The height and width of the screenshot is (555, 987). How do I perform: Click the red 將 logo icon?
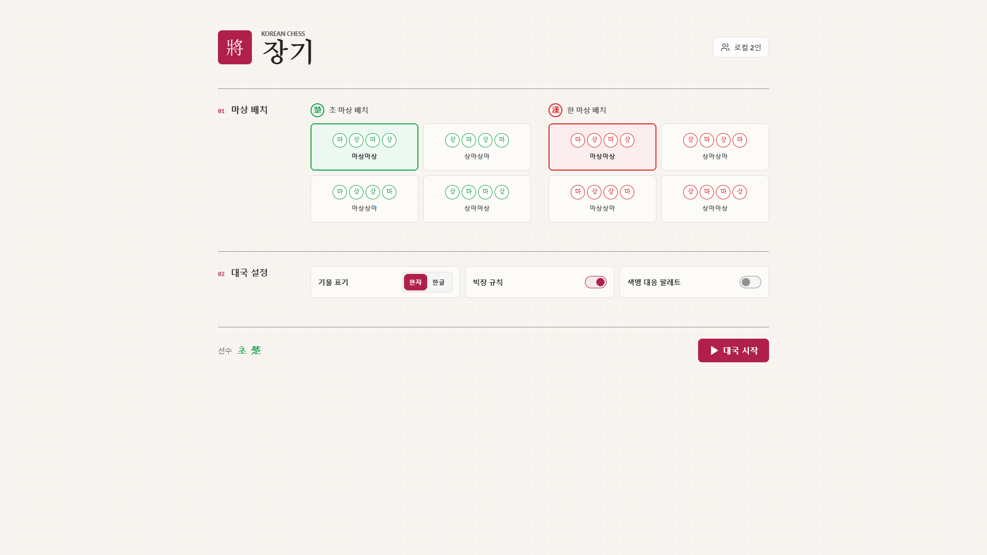[235, 47]
